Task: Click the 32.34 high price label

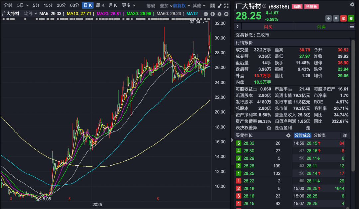Action: point(195,22)
